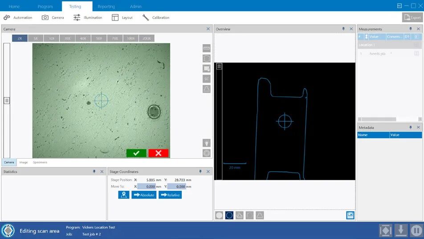Select the 40X objective magnification
The width and height of the screenshot is (424, 239).
[x=83, y=38]
